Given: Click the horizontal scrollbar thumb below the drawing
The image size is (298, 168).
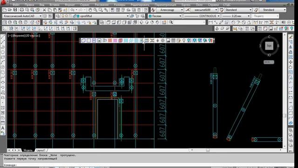Looking at the screenshot, I should pyautogui.click(x=208, y=150).
